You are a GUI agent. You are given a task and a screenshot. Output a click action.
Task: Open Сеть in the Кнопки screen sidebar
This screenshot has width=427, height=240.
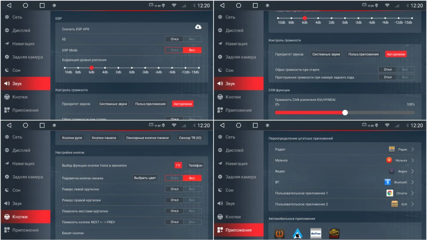coord(25,137)
